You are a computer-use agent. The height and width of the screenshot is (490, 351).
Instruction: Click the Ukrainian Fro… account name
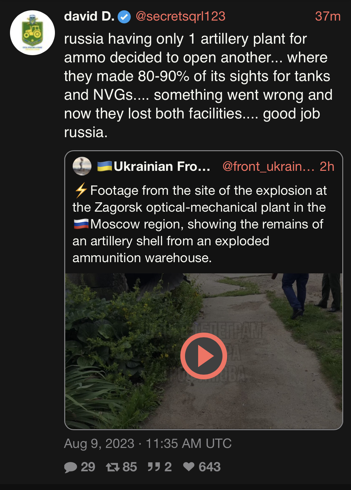[x=162, y=166]
